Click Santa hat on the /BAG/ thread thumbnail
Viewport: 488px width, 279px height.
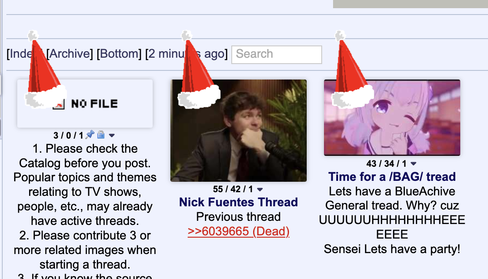tap(352, 70)
